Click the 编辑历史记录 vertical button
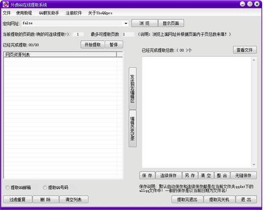 click(x=132, y=129)
